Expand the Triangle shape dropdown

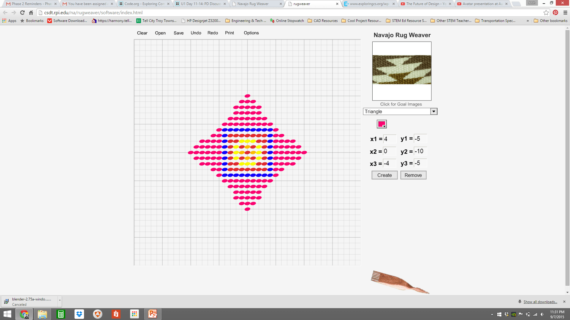pos(434,111)
